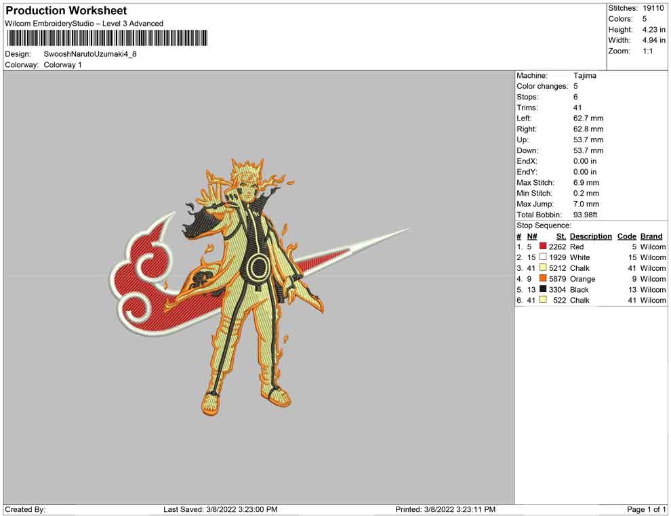The image size is (671, 516).
Task: Click stitch count 1929 in White row
Action: [x=558, y=257]
